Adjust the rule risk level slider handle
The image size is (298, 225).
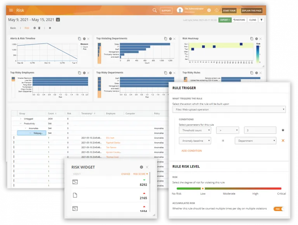(x=203, y=189)
